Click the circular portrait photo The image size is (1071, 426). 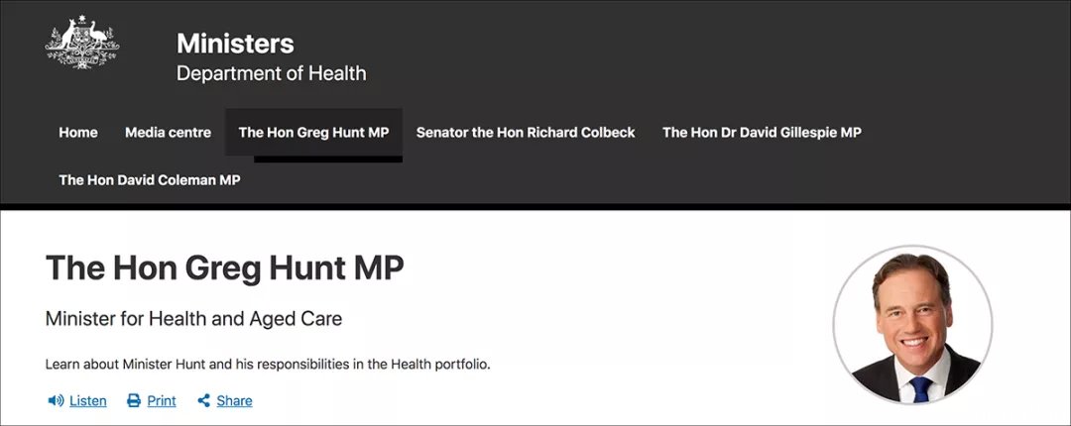[x=912, y=324]
